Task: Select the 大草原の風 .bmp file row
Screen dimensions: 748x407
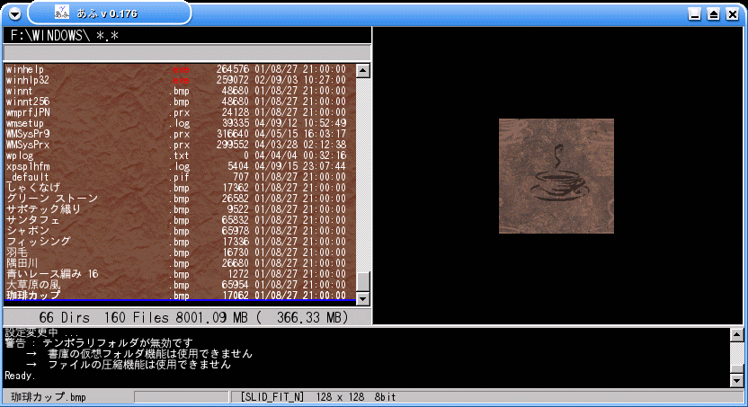Action: 180,286
